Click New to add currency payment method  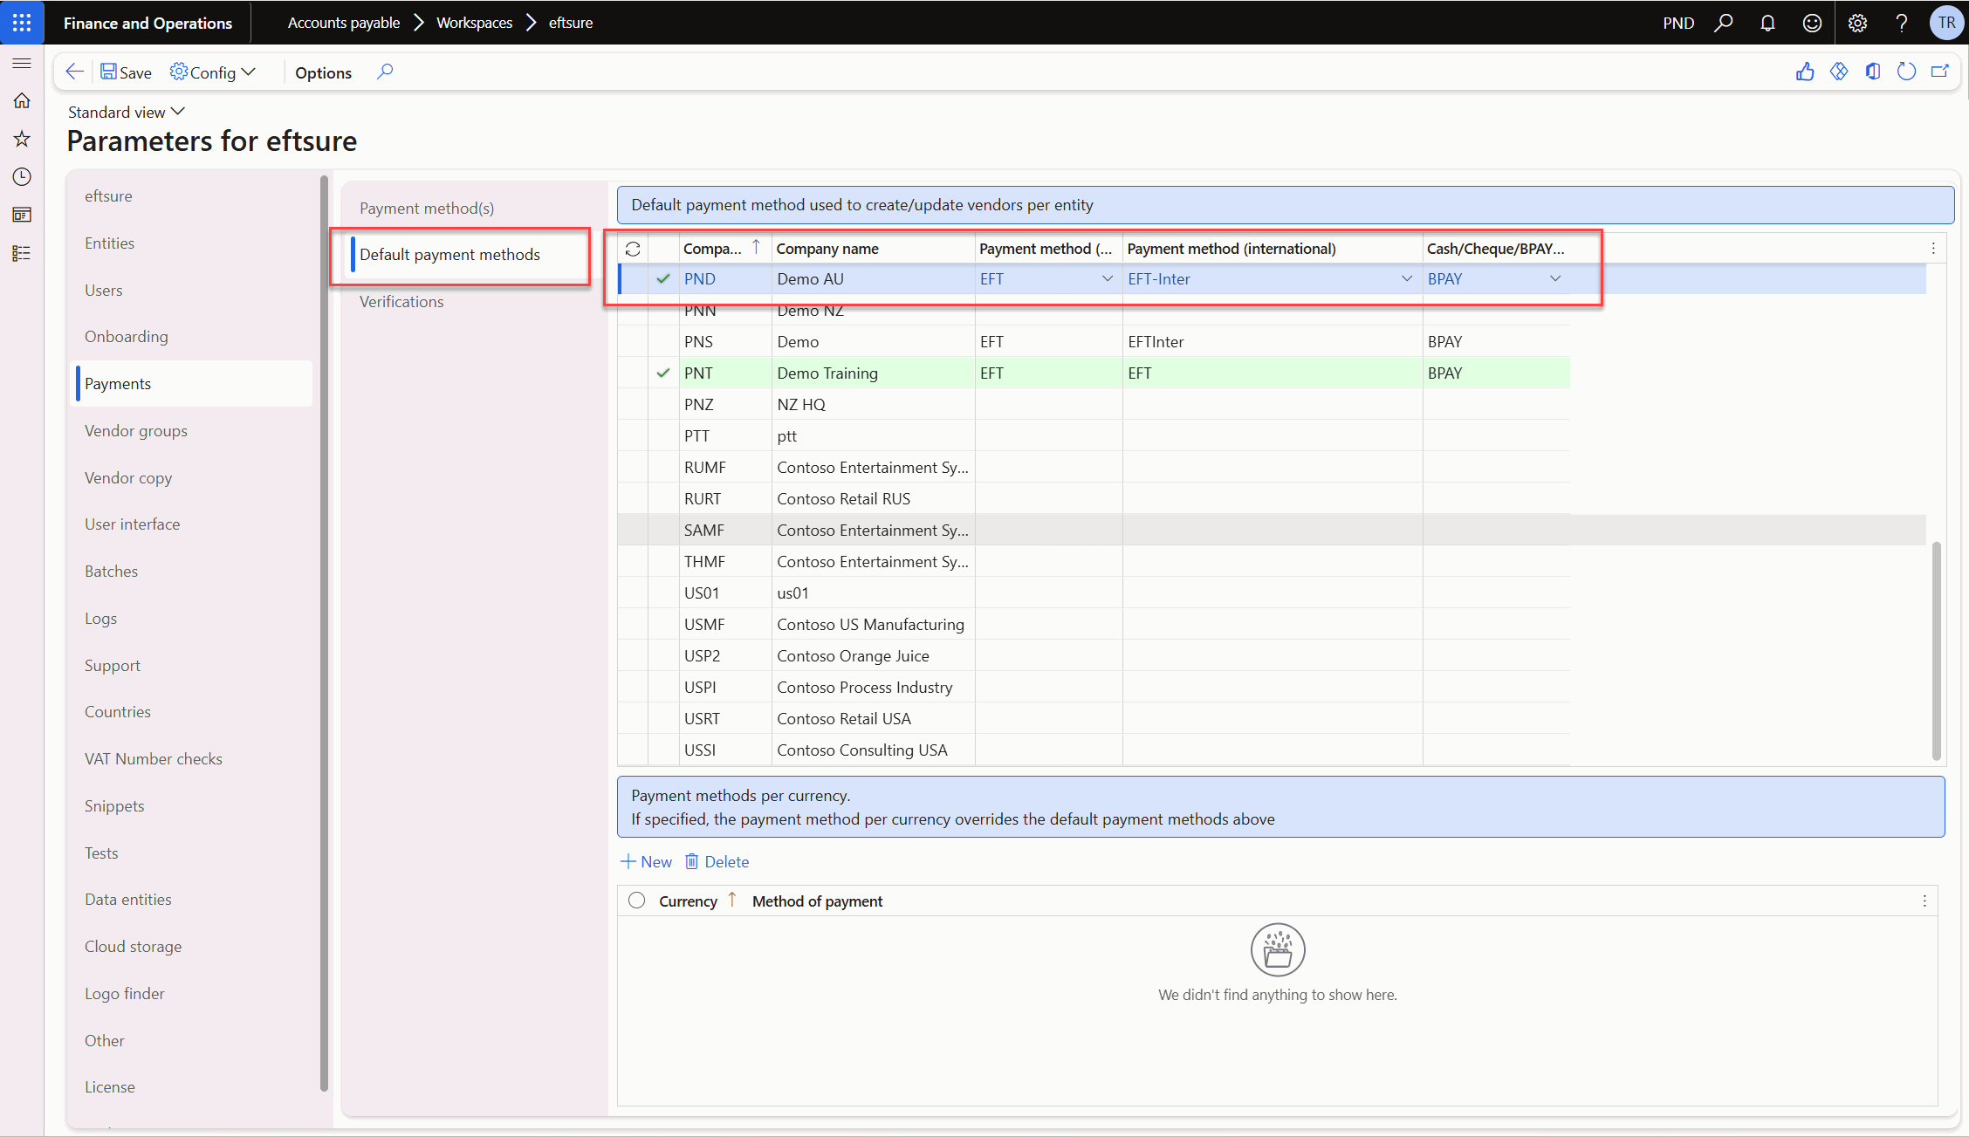[x=647, y=862]
